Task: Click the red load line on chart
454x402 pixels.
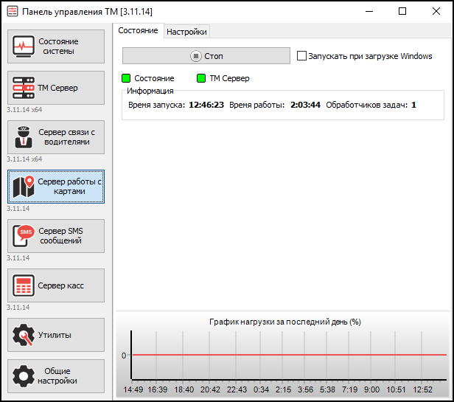Action: click(x=290, y=355)
